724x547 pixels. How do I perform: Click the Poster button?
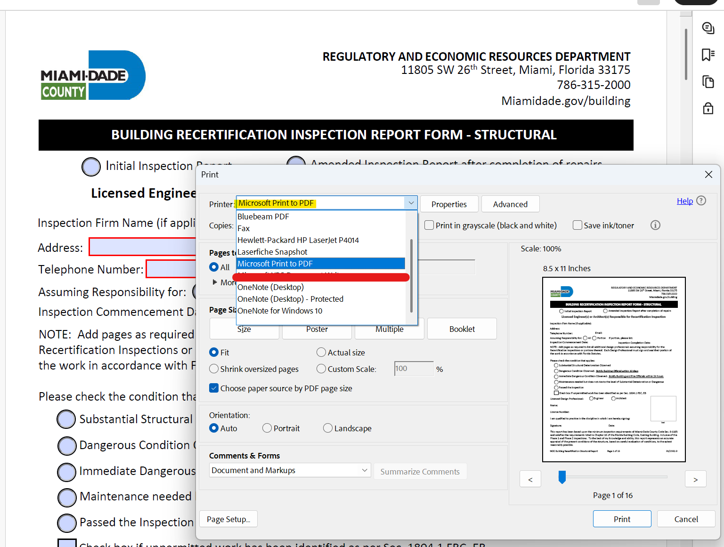coord(317,329)
